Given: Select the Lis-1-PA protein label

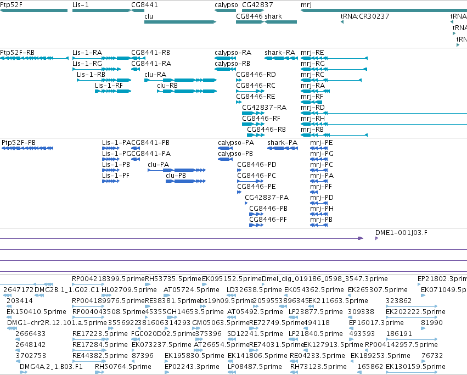Looking at the screenshot, I should point(116,143).
